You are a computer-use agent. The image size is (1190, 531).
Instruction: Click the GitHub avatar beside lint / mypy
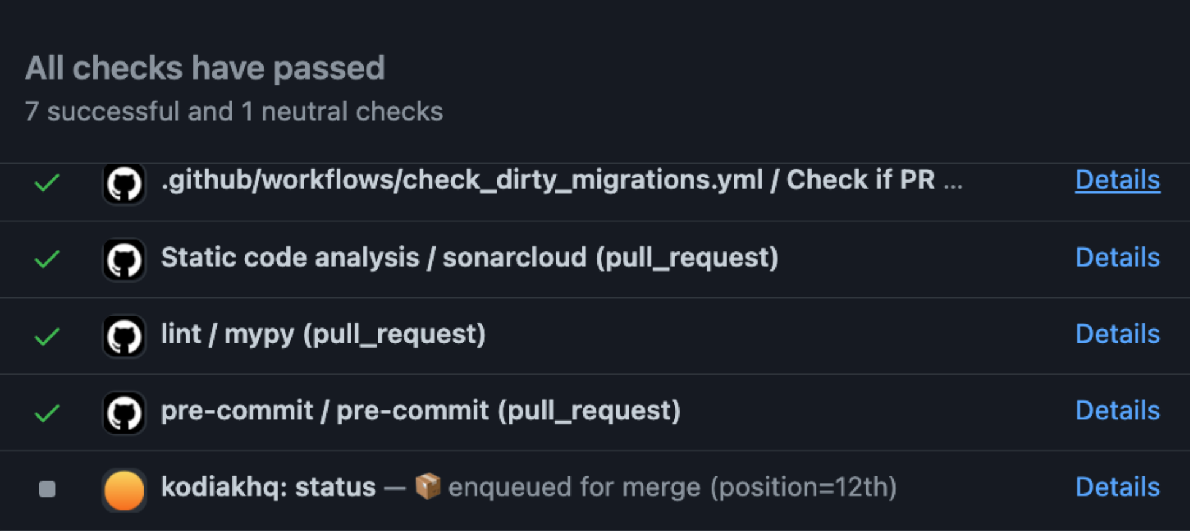click(124, 336)
